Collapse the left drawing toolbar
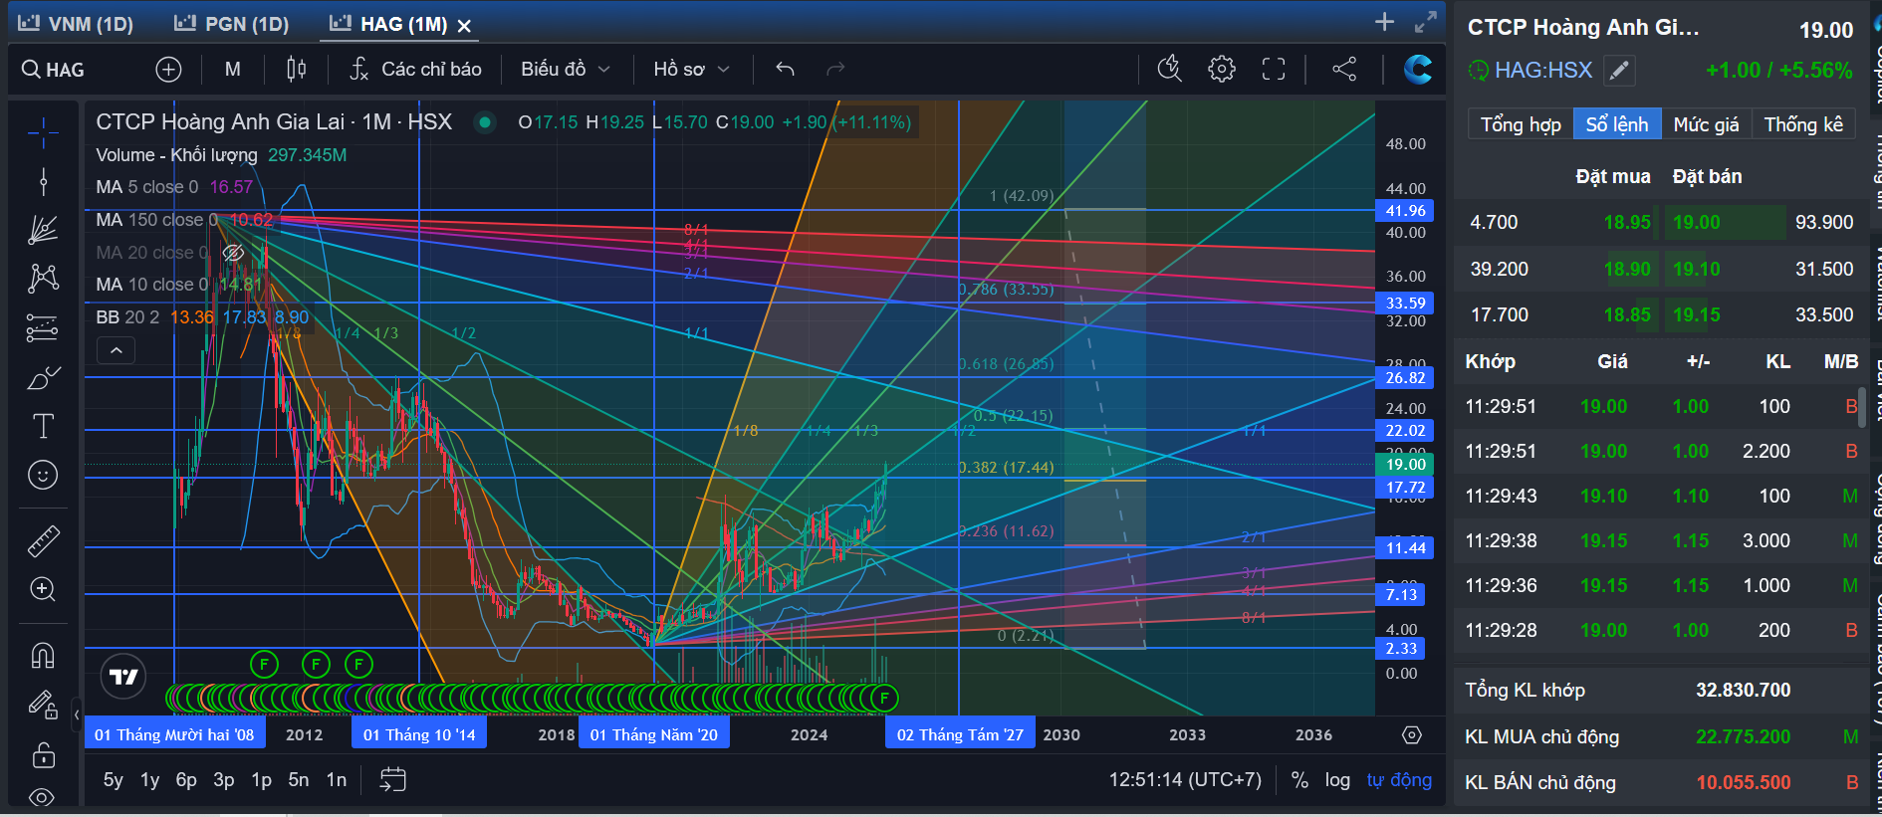 coord(77,714)
